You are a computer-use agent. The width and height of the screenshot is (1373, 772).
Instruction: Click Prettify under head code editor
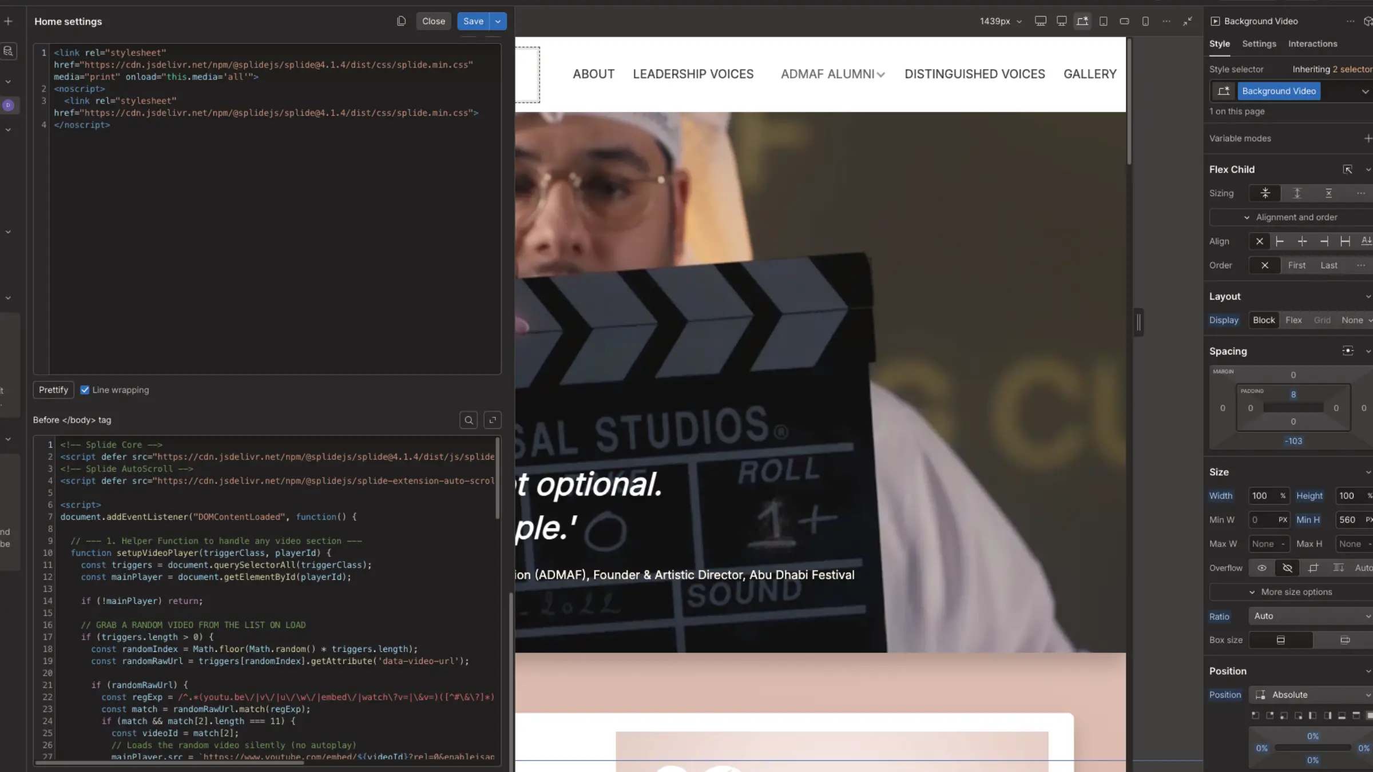[53, 390]
